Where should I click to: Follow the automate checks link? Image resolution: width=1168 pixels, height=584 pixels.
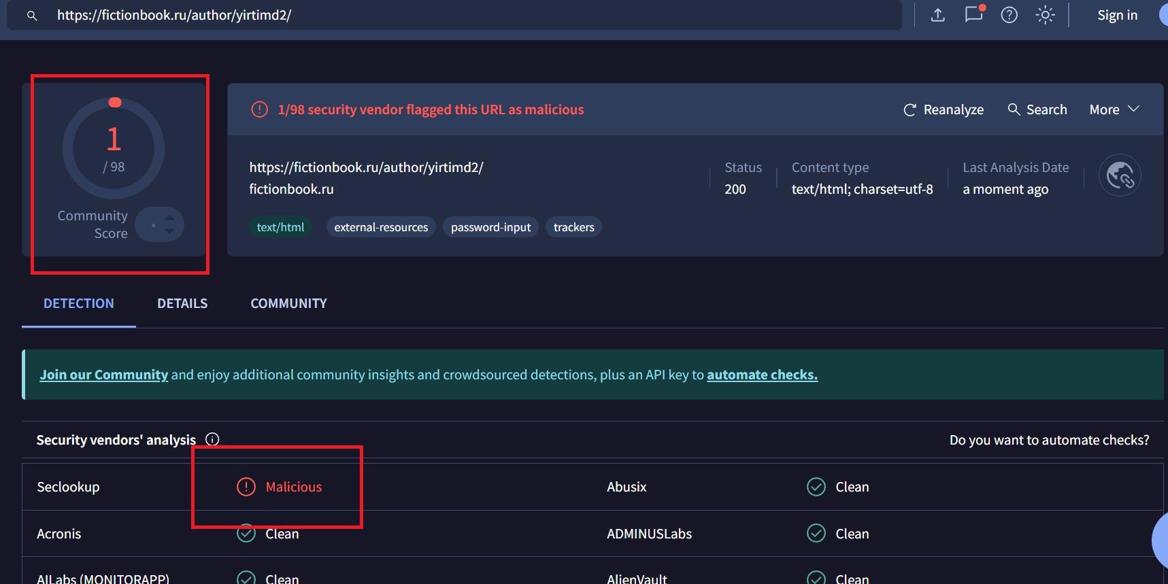coord(762,375)
